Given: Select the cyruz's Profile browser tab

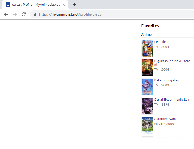Looking at the screenshot, I should tap(35, 5).
